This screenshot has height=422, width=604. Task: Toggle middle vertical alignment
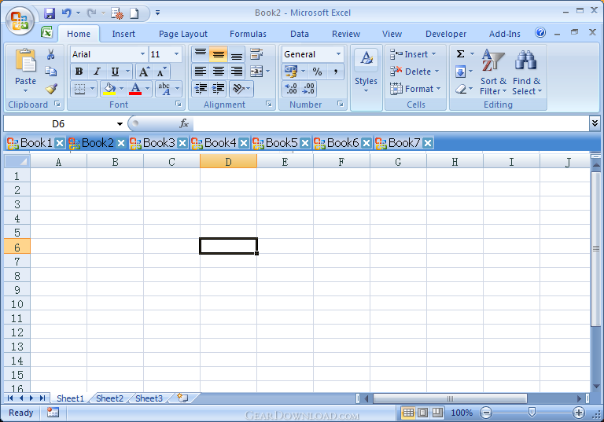[x=219, y=54]
